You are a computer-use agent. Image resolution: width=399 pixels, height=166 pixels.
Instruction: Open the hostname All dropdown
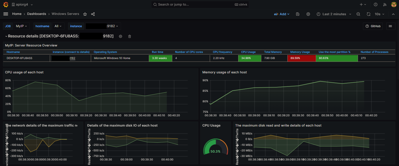[58, 26]
